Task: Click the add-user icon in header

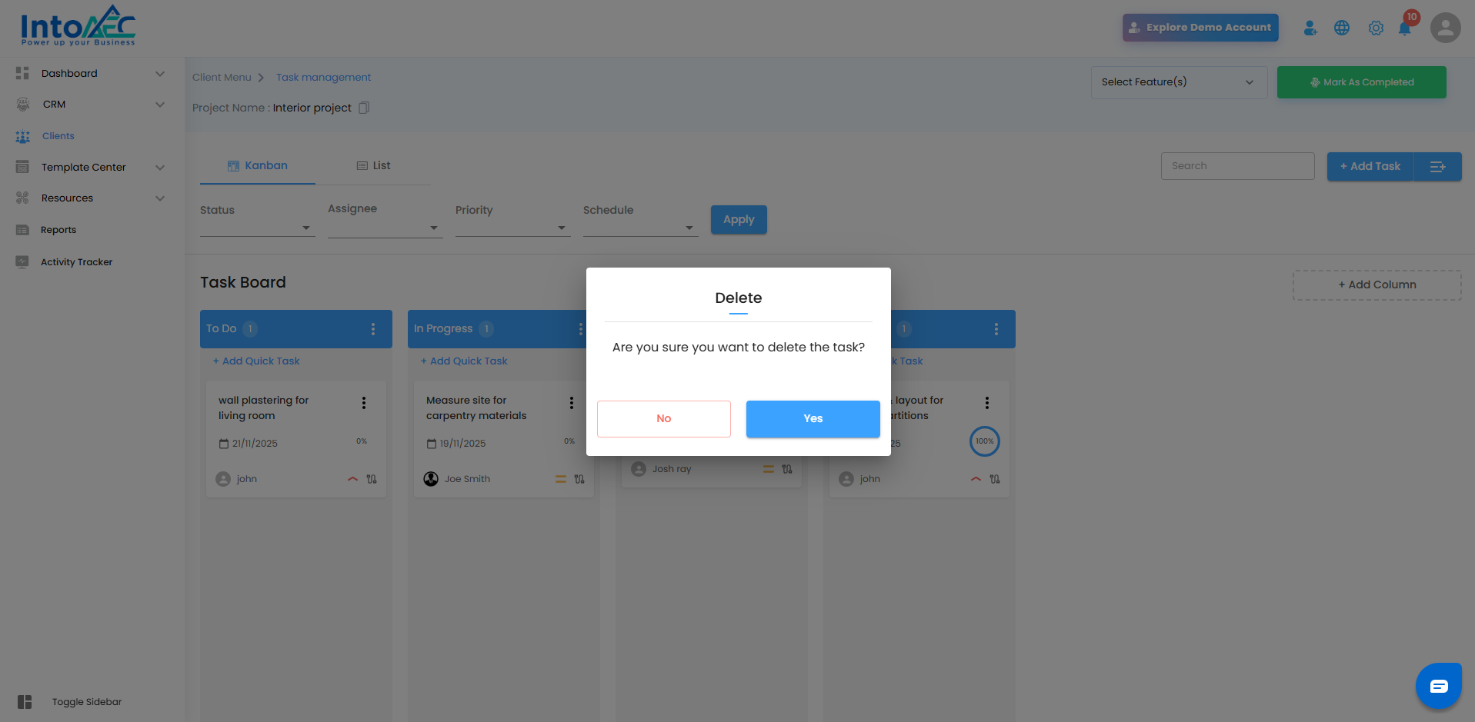Action: pyautogui.click(x=1310, y=28)
